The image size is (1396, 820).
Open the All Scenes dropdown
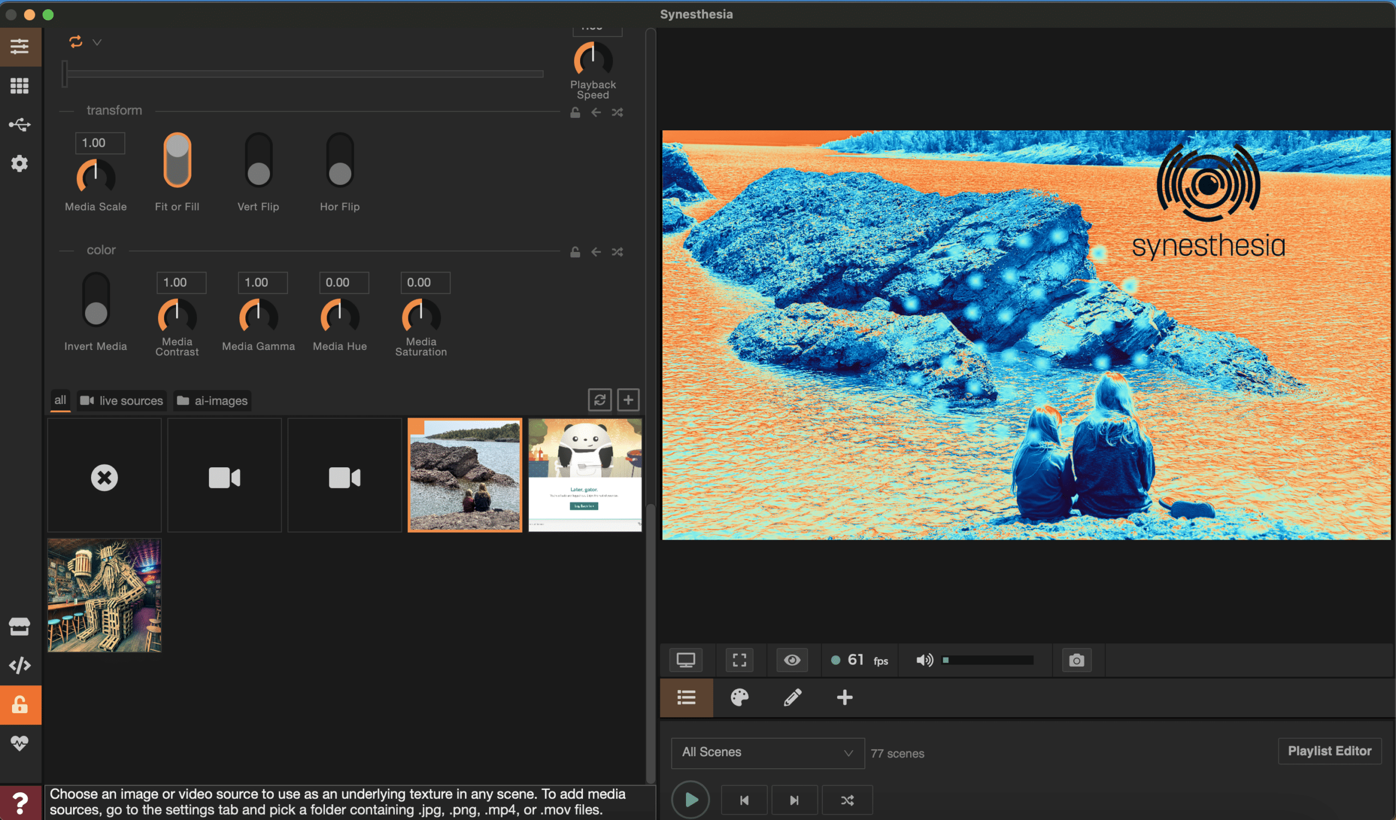[x=767, y=752]
